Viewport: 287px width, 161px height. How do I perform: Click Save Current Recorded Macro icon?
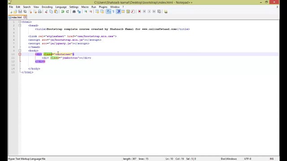[x=159, y=12]
